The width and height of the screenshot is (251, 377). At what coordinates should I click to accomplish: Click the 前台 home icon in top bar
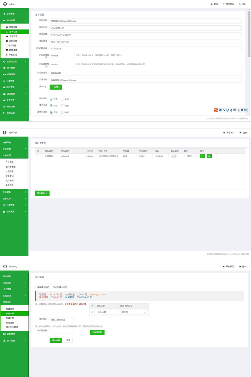pos(212,4)
